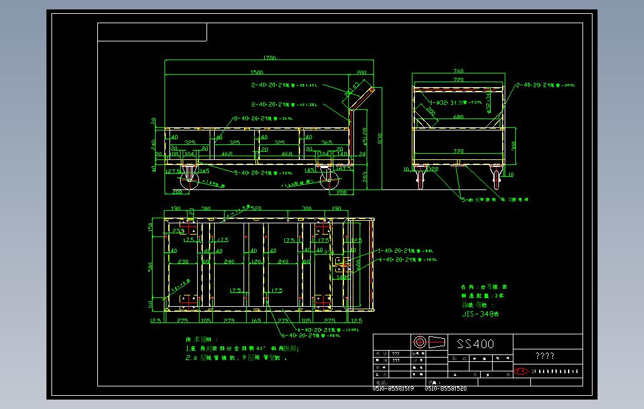Click the JIS-348 paint color text
The image size is (644, 409).
coord(480,314)
